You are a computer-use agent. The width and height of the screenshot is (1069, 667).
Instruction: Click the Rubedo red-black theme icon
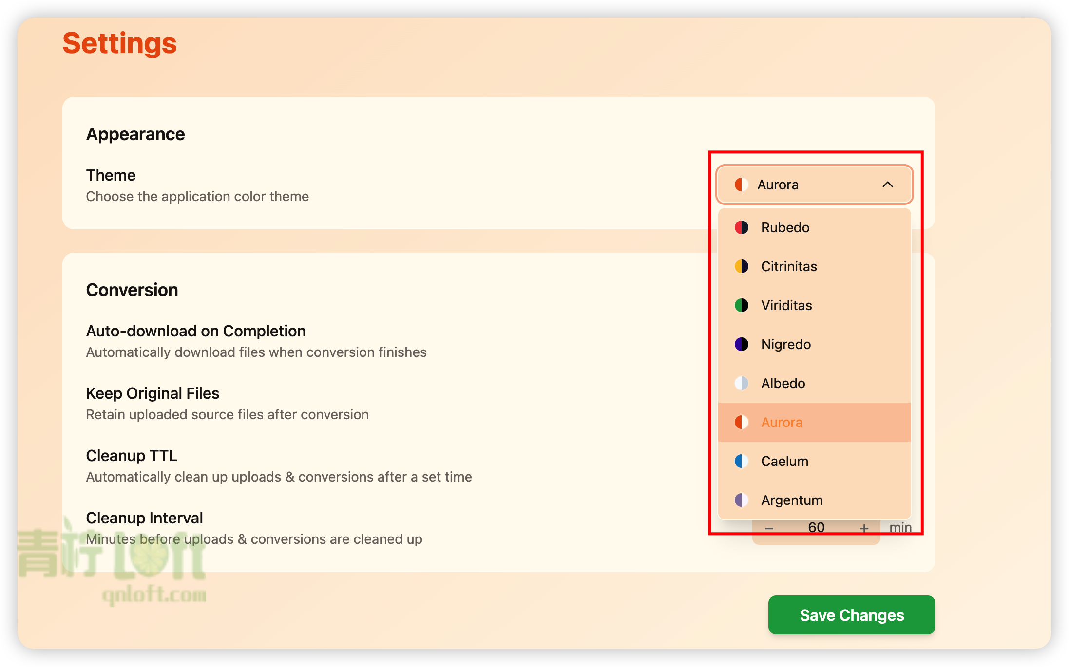(x=741, y=227)
